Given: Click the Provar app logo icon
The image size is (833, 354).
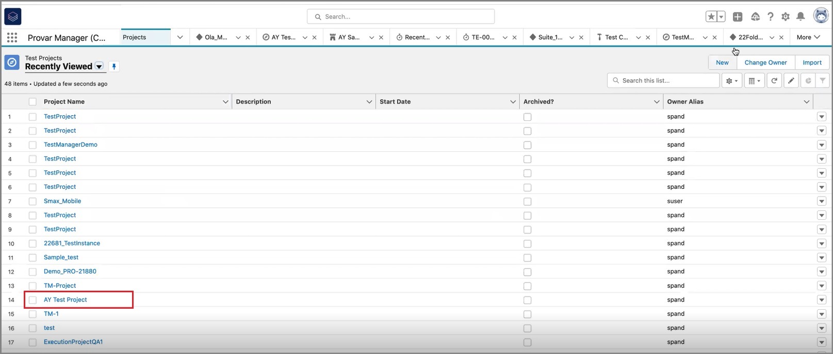Looking at the screenshot, I should (13, 16).
